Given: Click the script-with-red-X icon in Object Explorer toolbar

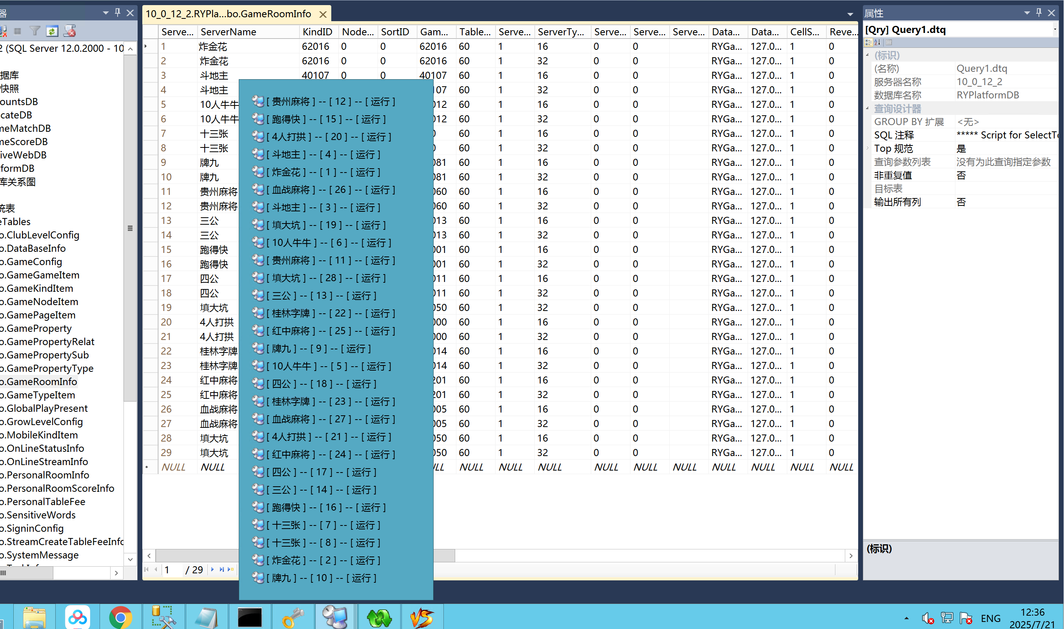Looking at the screenshot, I should point(69,31).
